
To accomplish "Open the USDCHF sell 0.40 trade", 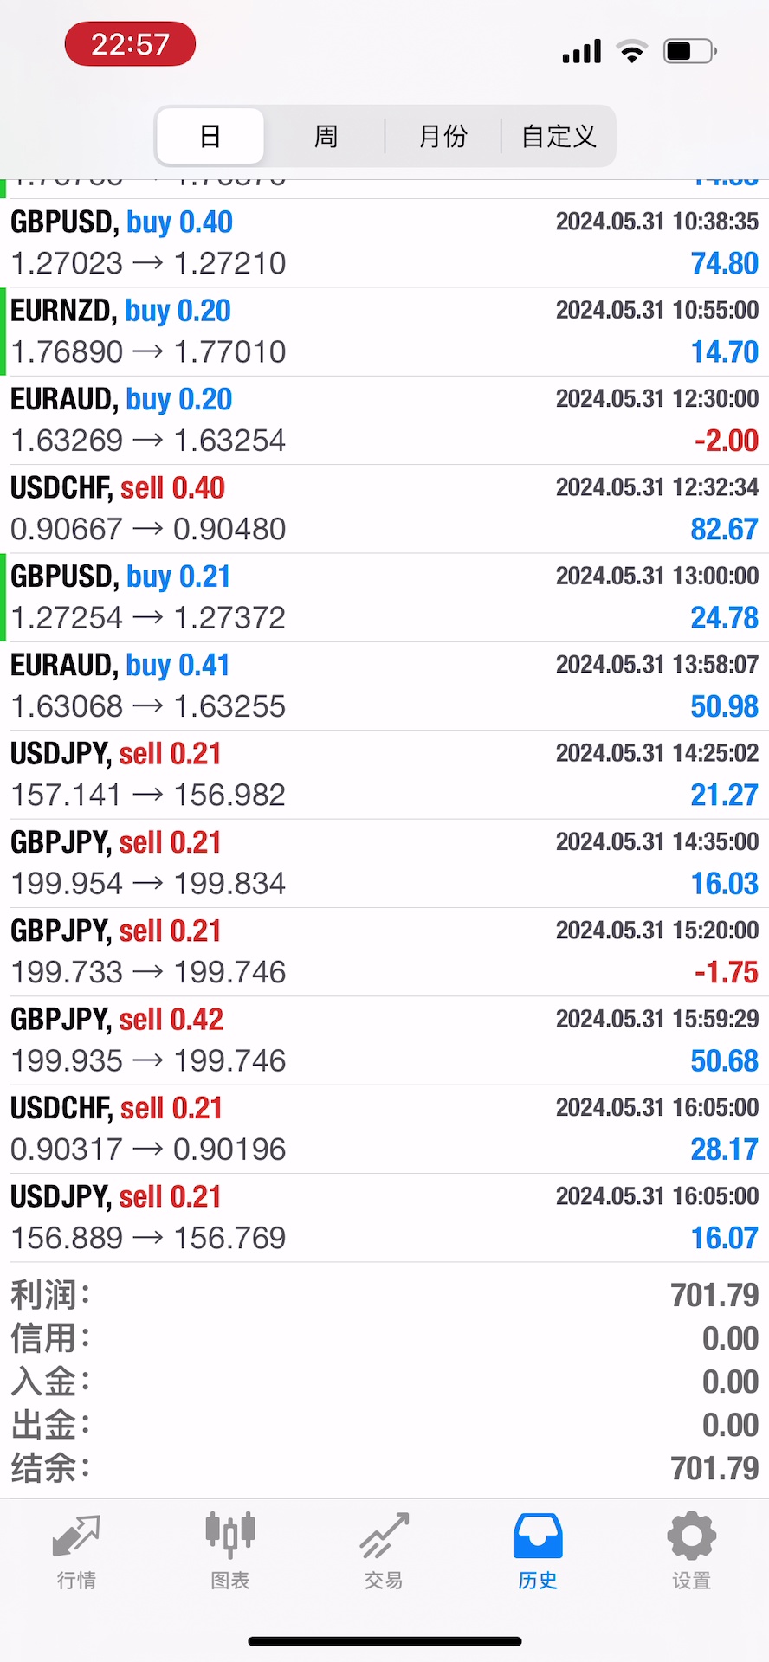I will click(x=384, y=509).
